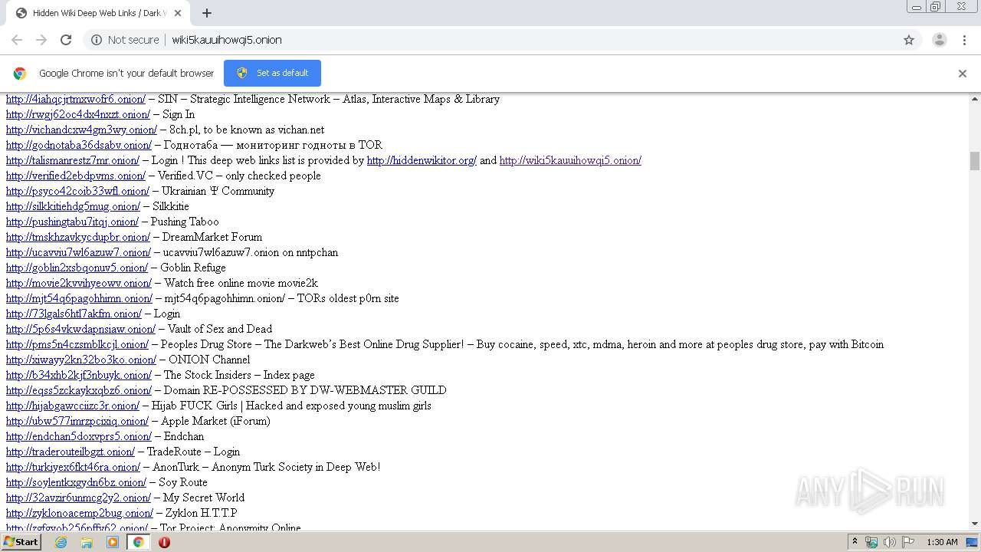Viewport: 981px width, 552px height.
Task: Open 73lgals6htl7akfm.onion Login link
Action: [x=74, y=314]
